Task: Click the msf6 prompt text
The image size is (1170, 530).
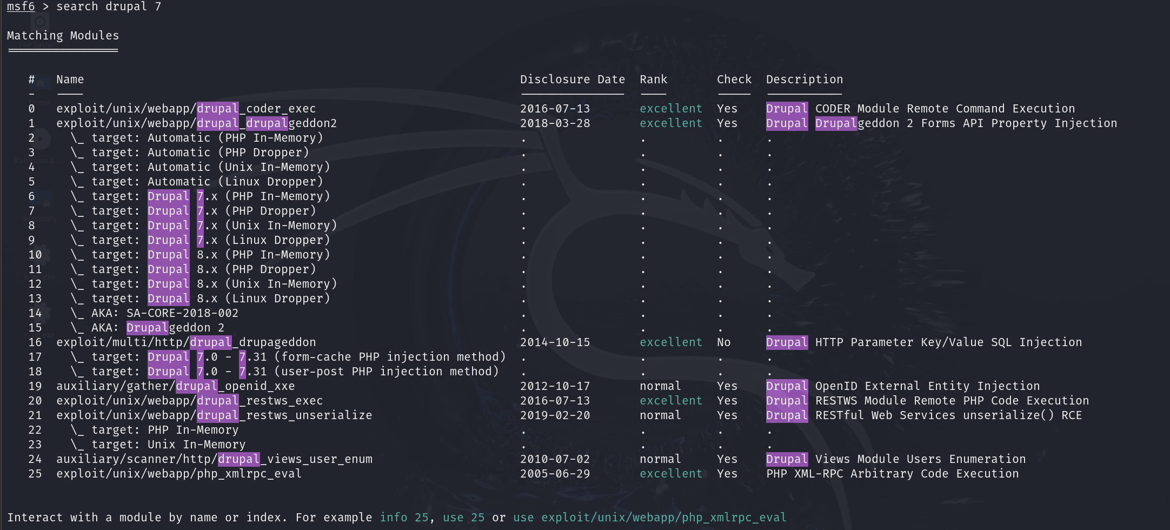Action: (x=21, y=6)
